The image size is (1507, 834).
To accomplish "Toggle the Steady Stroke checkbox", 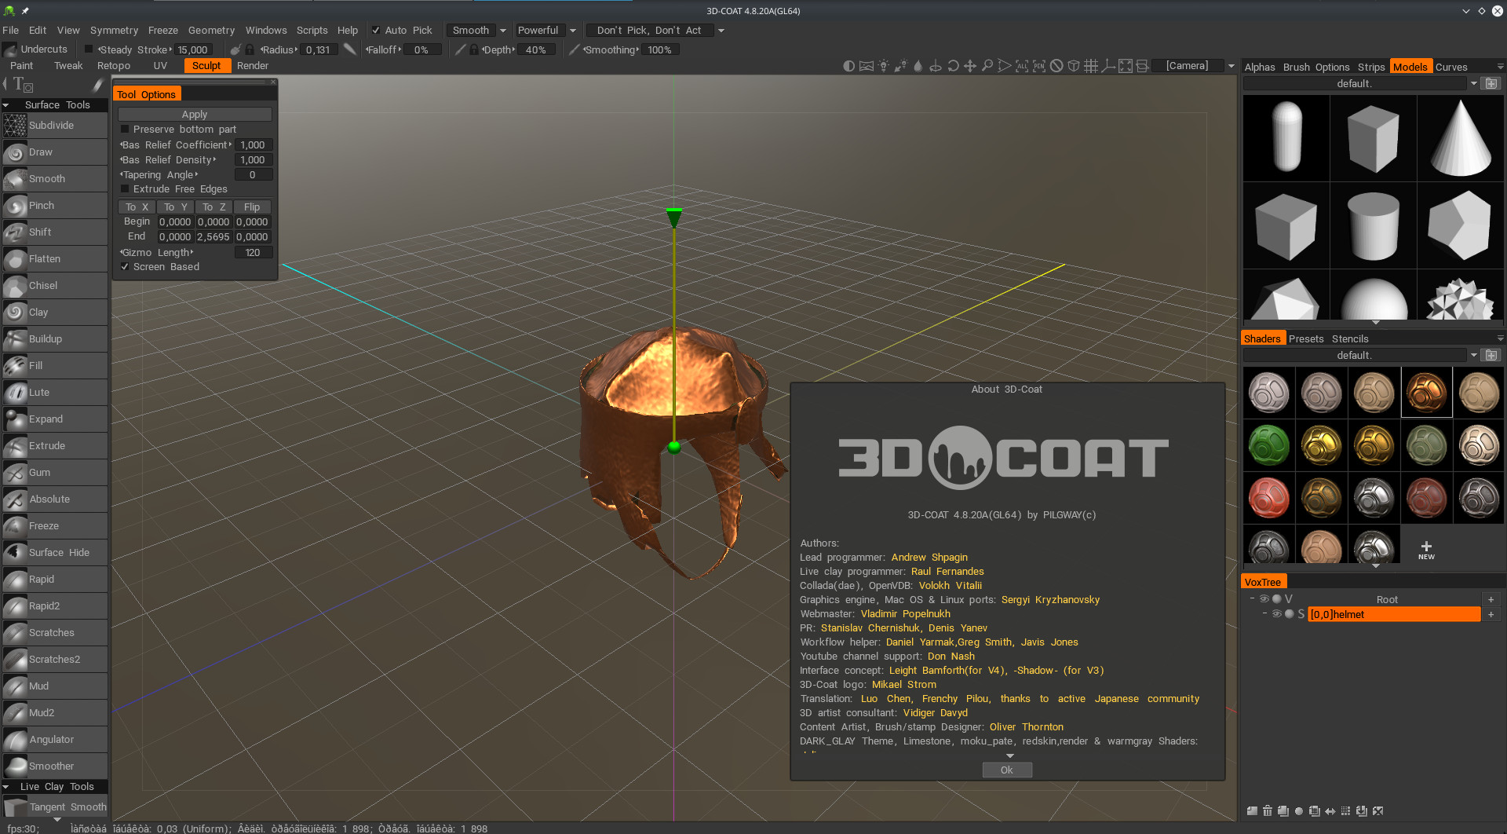I will [89, 49].
